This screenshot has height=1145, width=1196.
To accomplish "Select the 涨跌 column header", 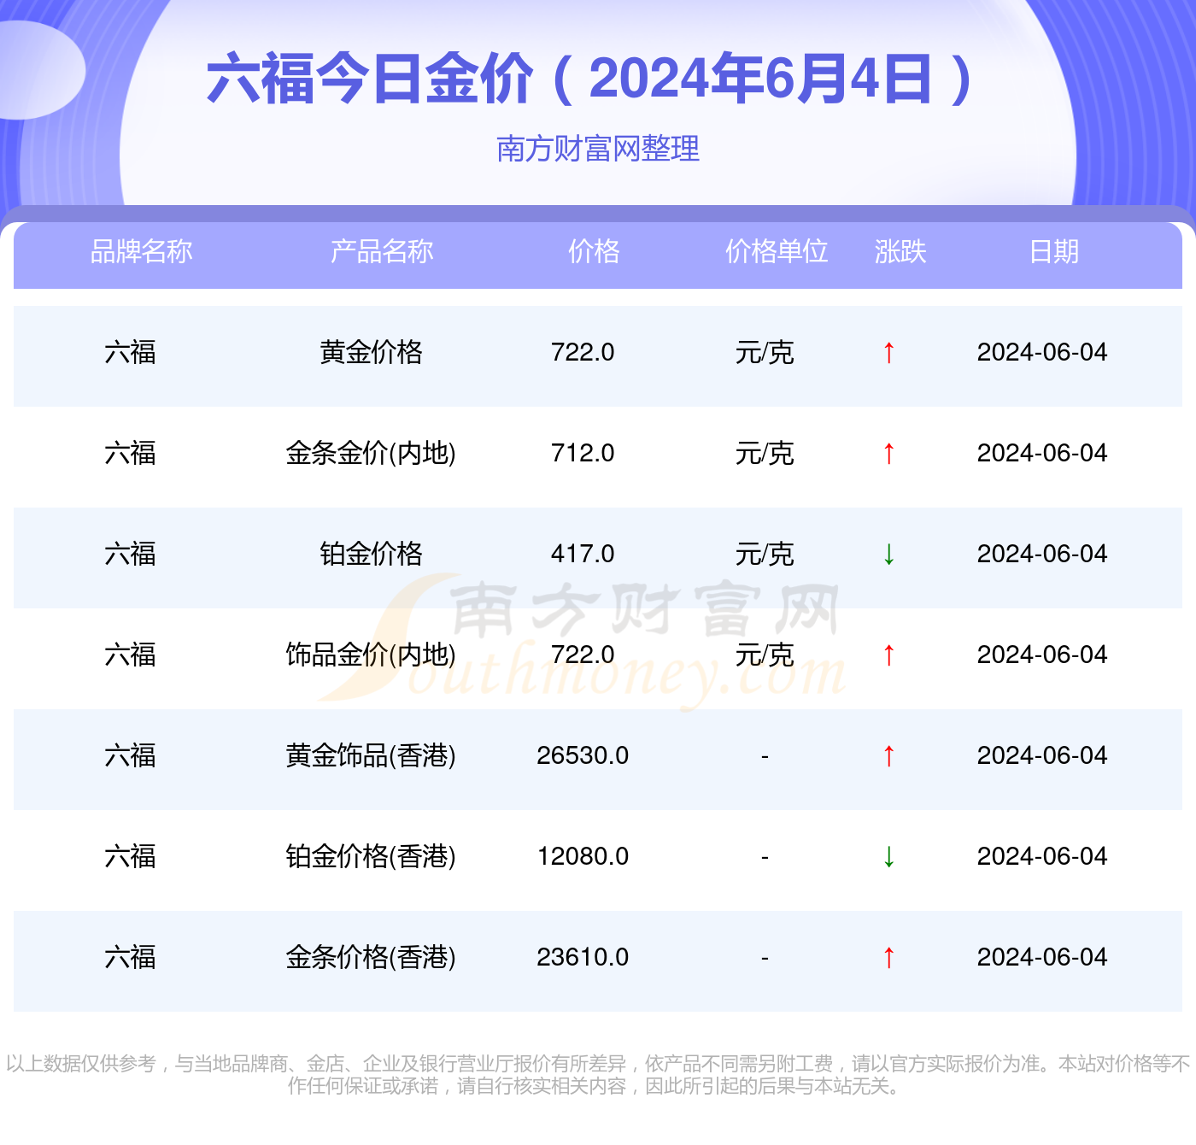I will click(x=900, y=252).
